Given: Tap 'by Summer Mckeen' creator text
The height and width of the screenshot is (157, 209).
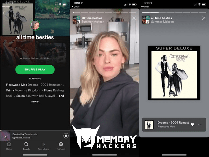Looking at the screenshot, I should coord(29,58).
